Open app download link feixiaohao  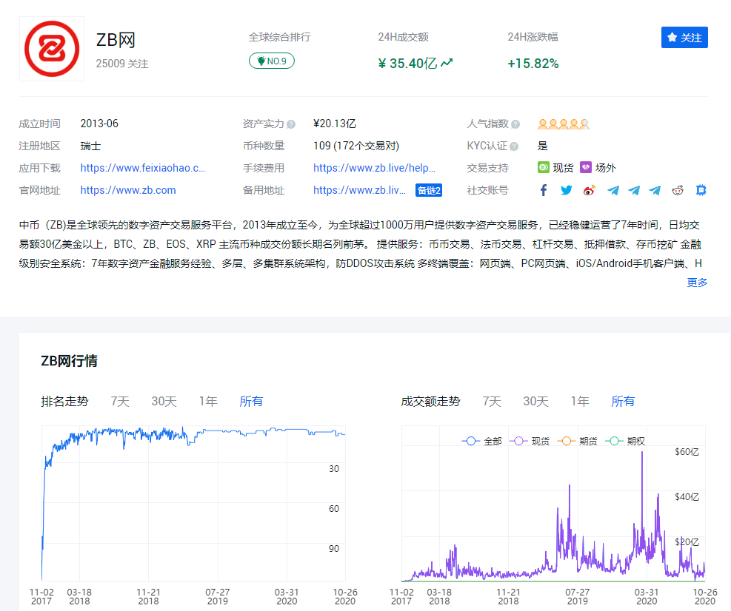coord(143,168)
